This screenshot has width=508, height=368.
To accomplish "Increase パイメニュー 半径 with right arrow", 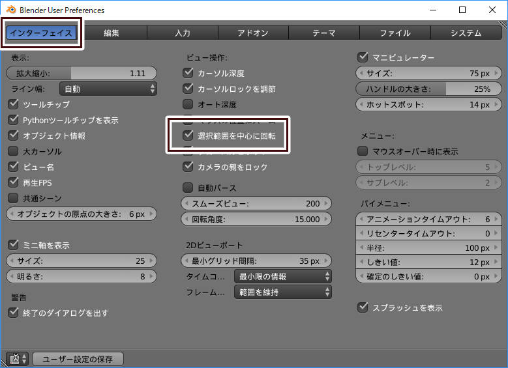I will 496,248.
